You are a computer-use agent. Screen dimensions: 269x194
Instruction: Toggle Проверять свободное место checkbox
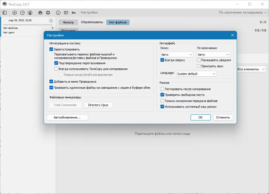(x=162, y=95)
